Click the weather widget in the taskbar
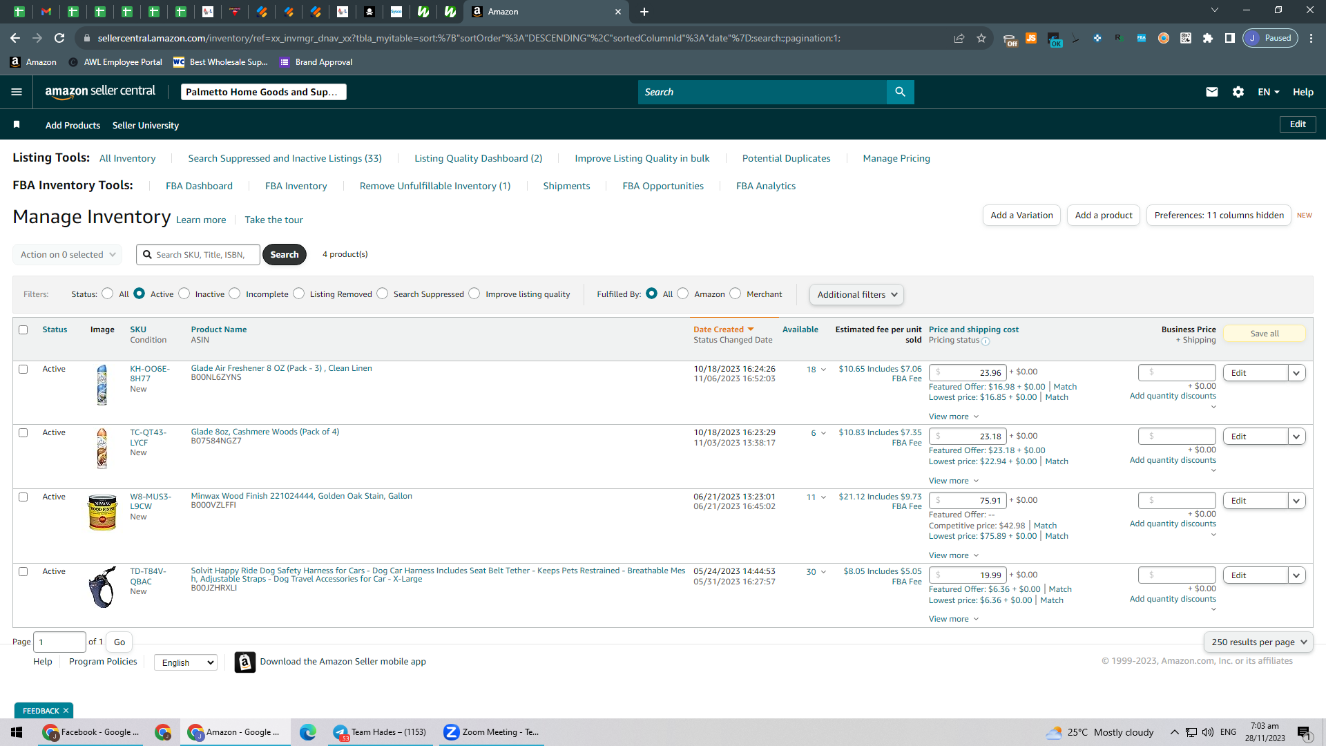 click(x=1099, y=732)
